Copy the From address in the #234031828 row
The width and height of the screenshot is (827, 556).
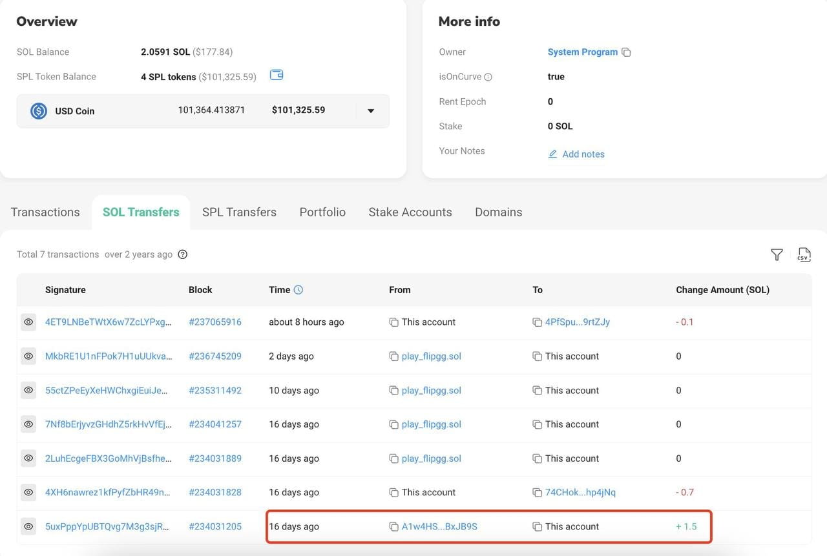pos(393,493)
